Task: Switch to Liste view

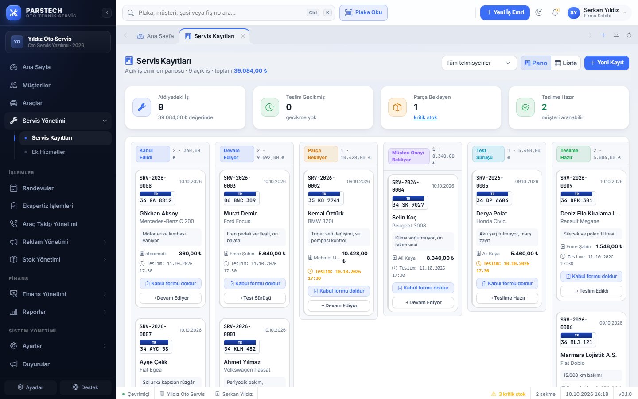Action: click(566, 63)
